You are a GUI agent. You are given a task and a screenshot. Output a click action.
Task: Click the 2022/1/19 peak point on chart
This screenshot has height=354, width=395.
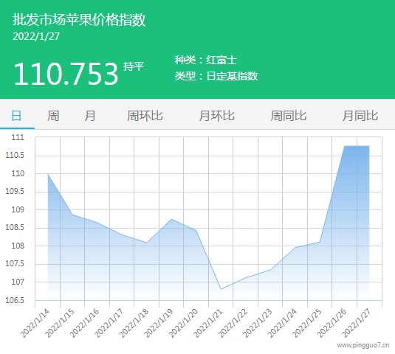coord(171,219)
